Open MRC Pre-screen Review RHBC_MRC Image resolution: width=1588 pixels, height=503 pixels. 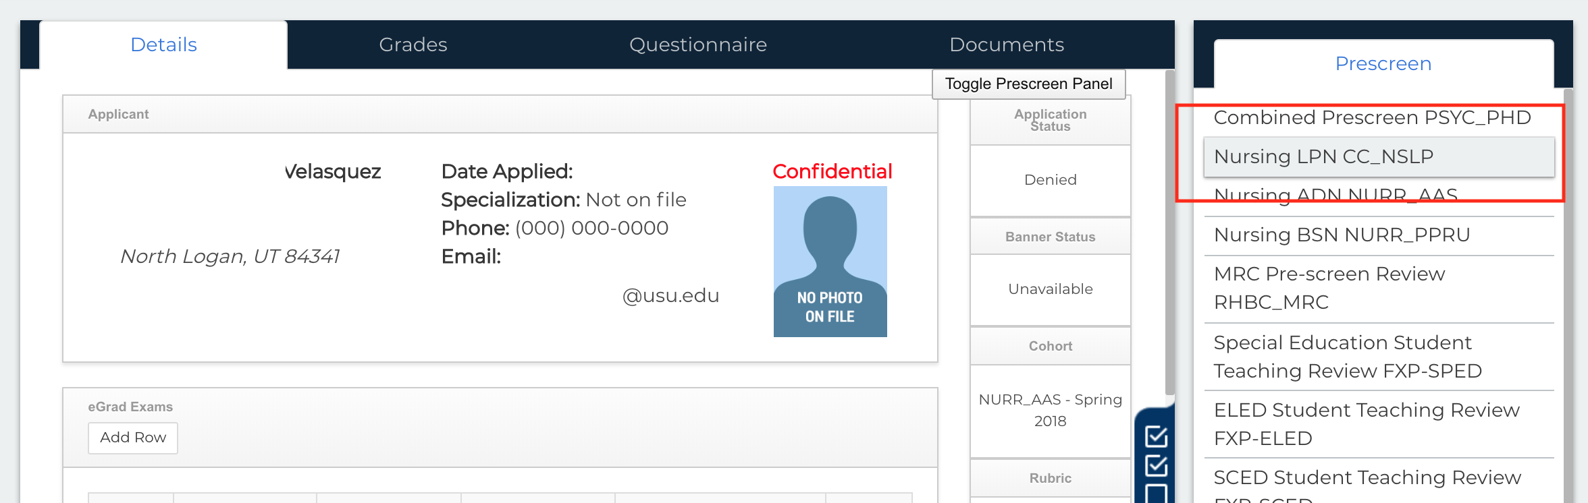(1329, 288)
